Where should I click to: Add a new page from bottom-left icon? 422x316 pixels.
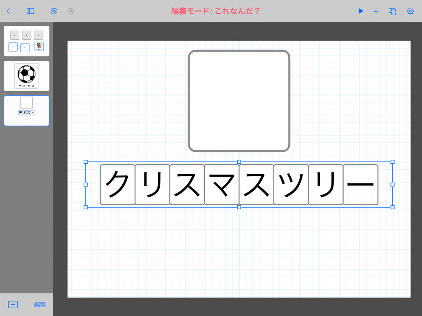pyautogui.click(x=13, y=304)
